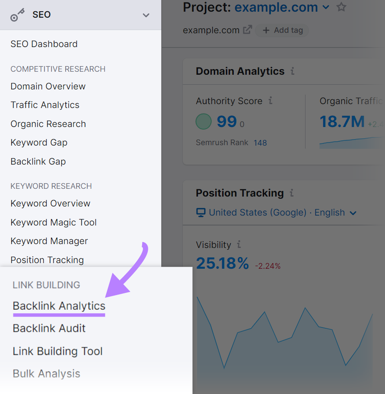
Task: Click the Semrush Rank value 148
Action: tap(260, 143)
